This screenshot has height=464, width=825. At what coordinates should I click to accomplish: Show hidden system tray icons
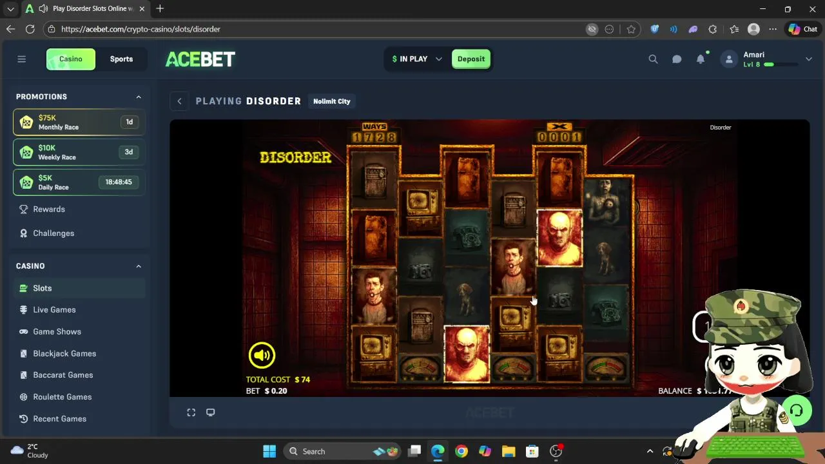(650, 451)
